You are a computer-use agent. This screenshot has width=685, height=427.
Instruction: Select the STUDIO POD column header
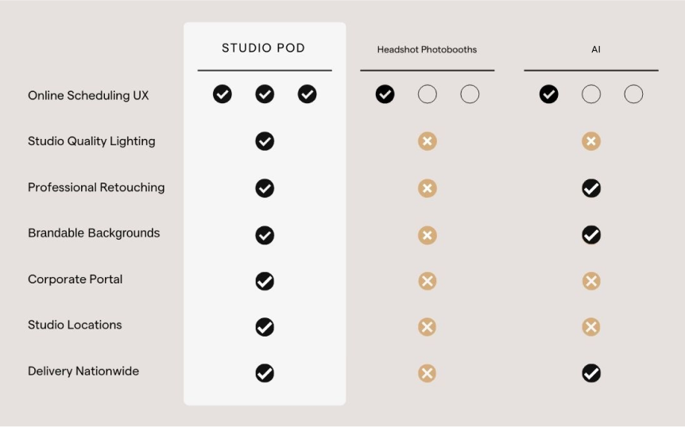click(x=264, y=48)
